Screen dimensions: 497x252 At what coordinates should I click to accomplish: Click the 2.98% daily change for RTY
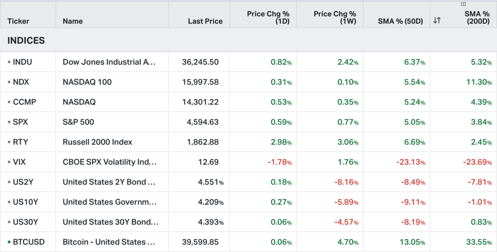pyautogui.click(x=281, y=142)
